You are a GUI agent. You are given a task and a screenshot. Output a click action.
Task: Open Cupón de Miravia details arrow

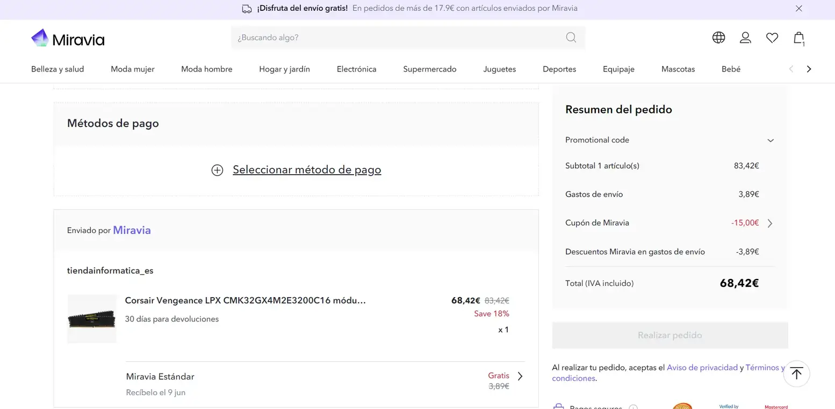tap(770, 223)
